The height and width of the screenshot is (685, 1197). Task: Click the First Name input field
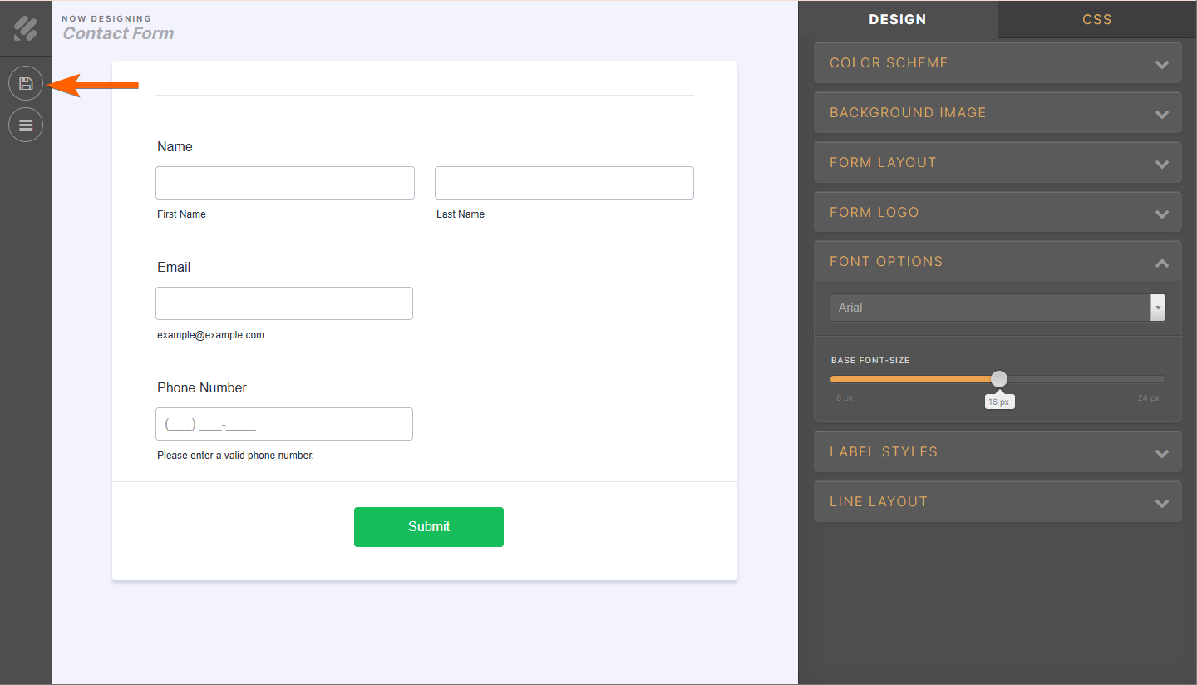click(x=284, y=182)
